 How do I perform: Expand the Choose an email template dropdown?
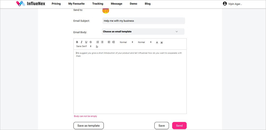143,31
